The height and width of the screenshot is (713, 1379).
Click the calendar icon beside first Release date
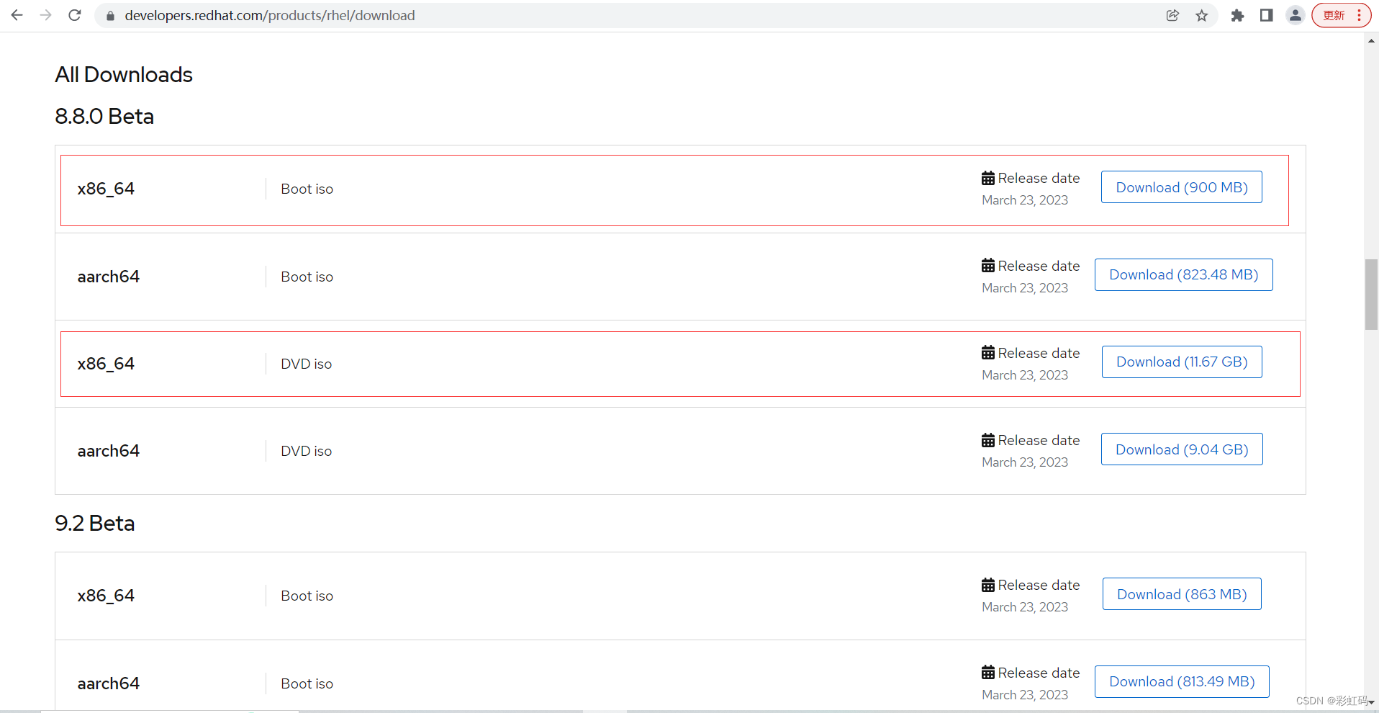click(988, 178)
